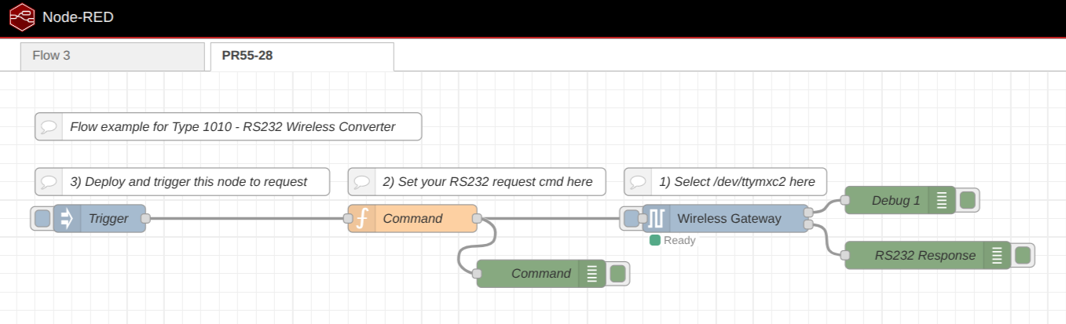Click the Command function input port
Viewport: 1066px width, 324px height.
coord(349,219)
